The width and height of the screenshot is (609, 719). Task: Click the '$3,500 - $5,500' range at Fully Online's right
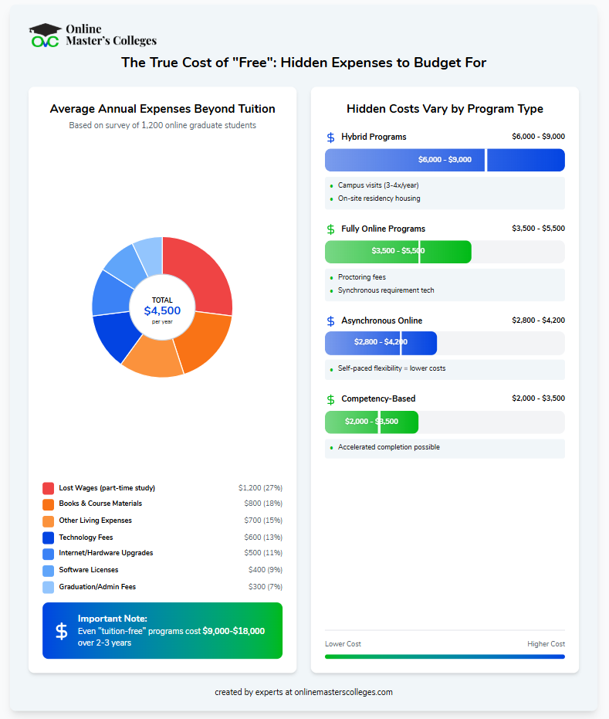click(x=538, y=229)
